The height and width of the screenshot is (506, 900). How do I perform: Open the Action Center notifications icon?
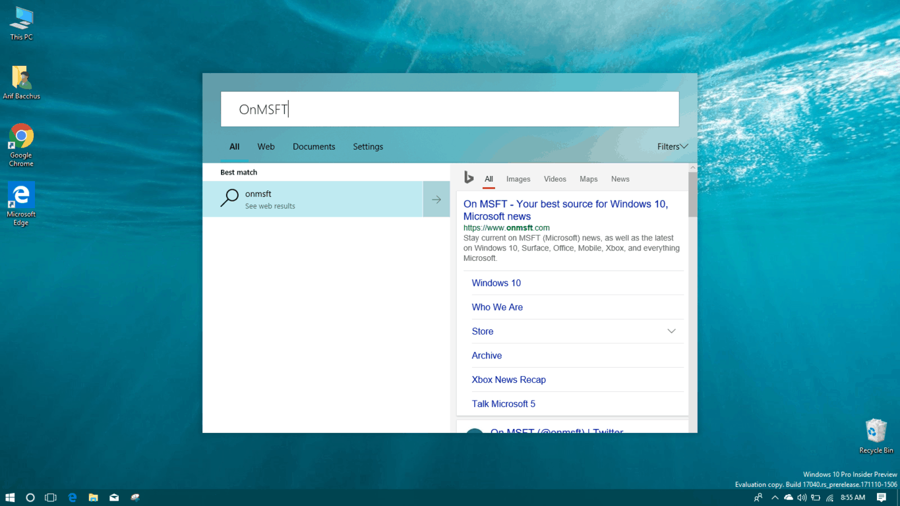(882, 497)
